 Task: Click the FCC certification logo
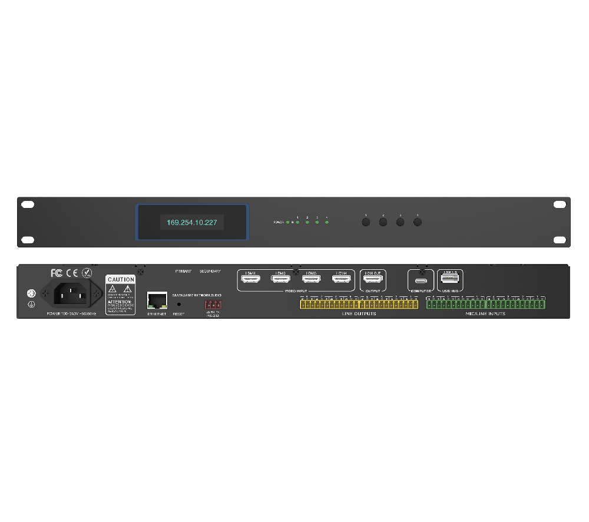pos(57,273)
